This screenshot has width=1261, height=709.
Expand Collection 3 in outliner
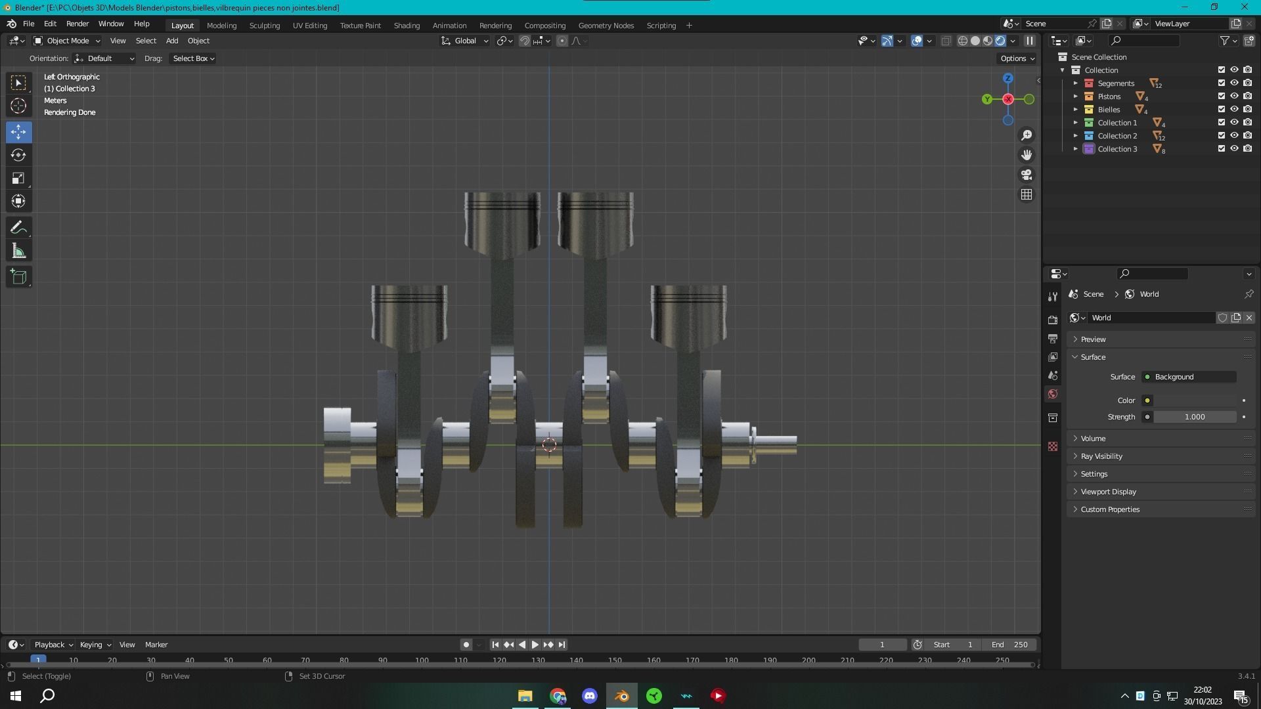click(x=1076, y=149)
